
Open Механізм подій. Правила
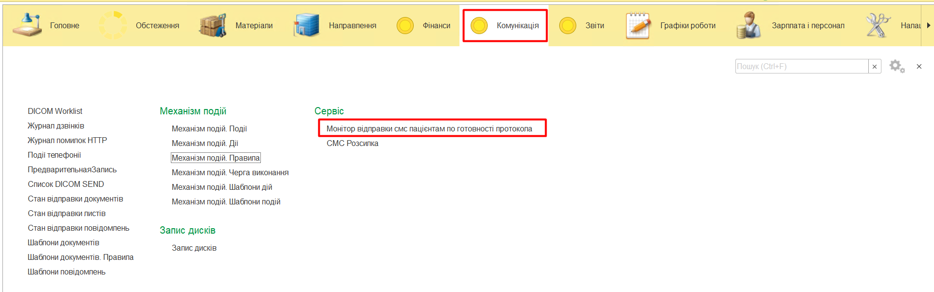tap(216, 158)
